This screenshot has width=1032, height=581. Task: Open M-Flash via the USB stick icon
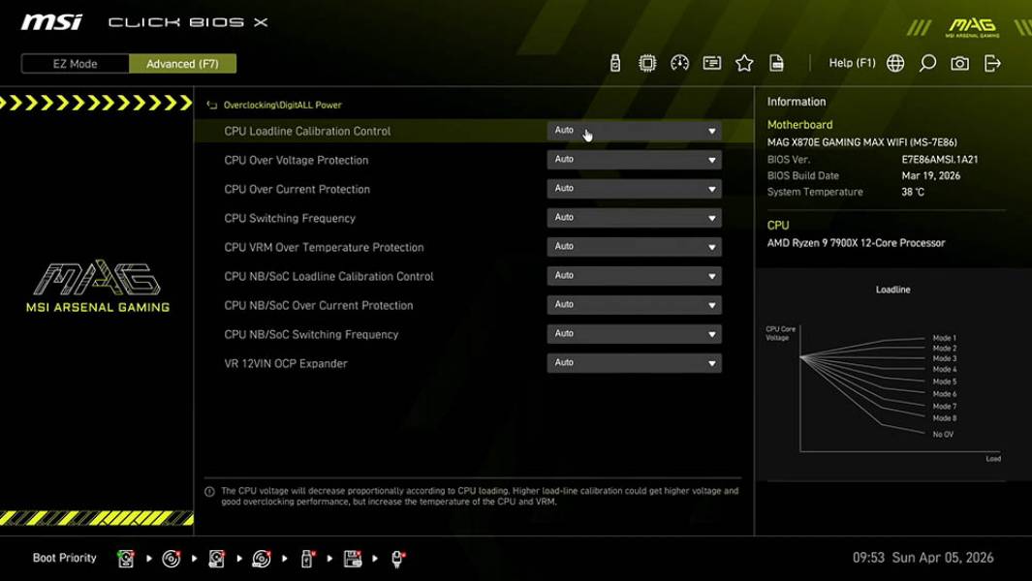613,62
